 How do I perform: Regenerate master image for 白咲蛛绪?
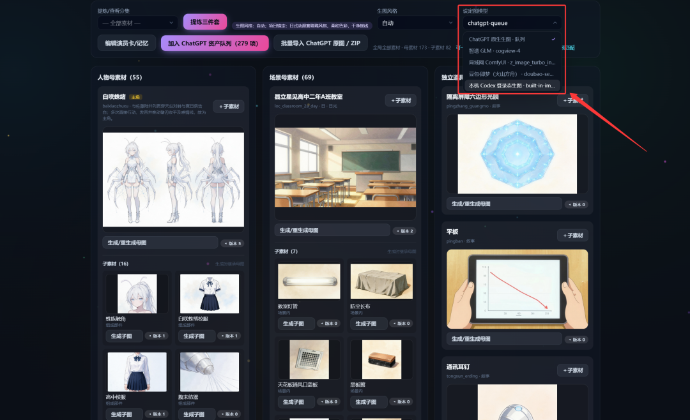pos(160,243)
